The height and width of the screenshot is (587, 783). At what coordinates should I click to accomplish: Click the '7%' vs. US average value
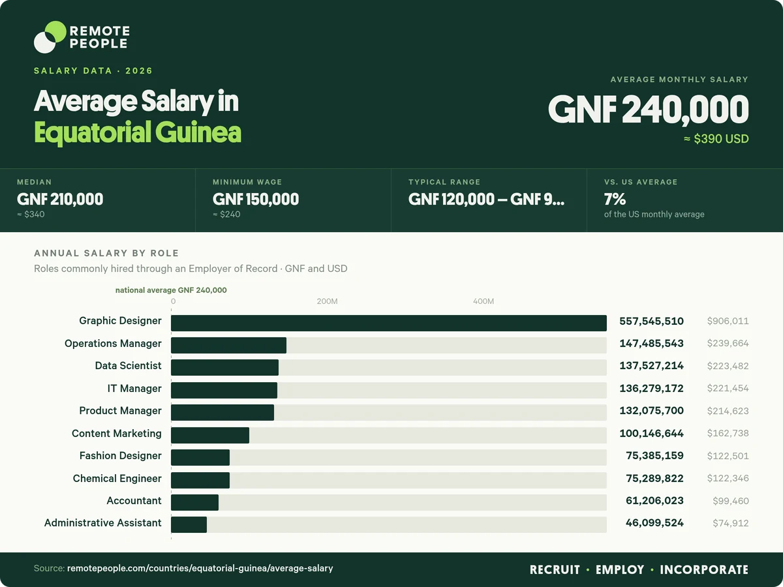coord(615,200)
